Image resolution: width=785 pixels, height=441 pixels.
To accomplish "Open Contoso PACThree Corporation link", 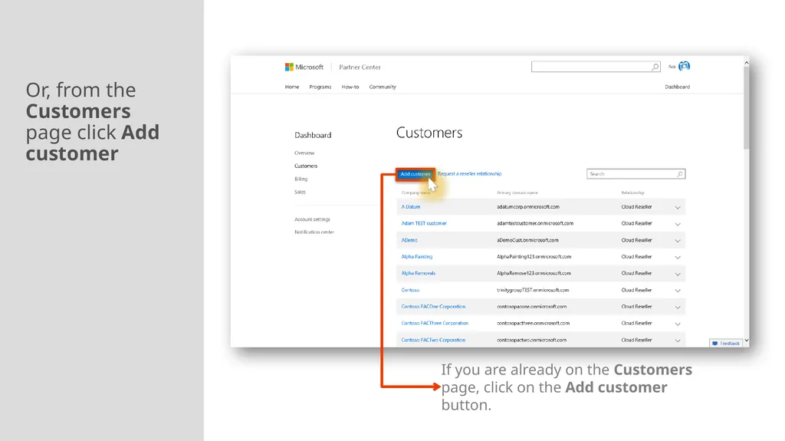I will click(435, 323).
